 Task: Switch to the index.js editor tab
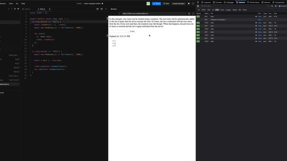point(27,9)
